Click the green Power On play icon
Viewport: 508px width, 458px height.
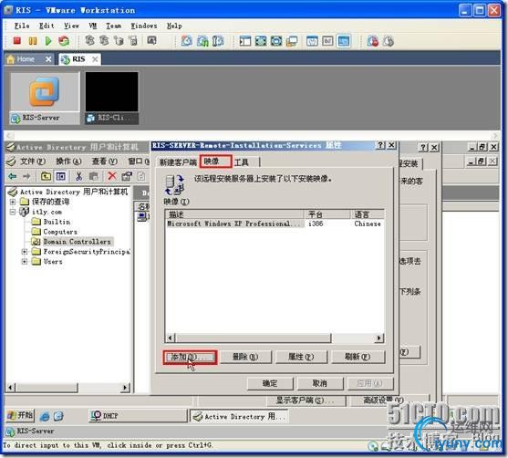point(48,41)
